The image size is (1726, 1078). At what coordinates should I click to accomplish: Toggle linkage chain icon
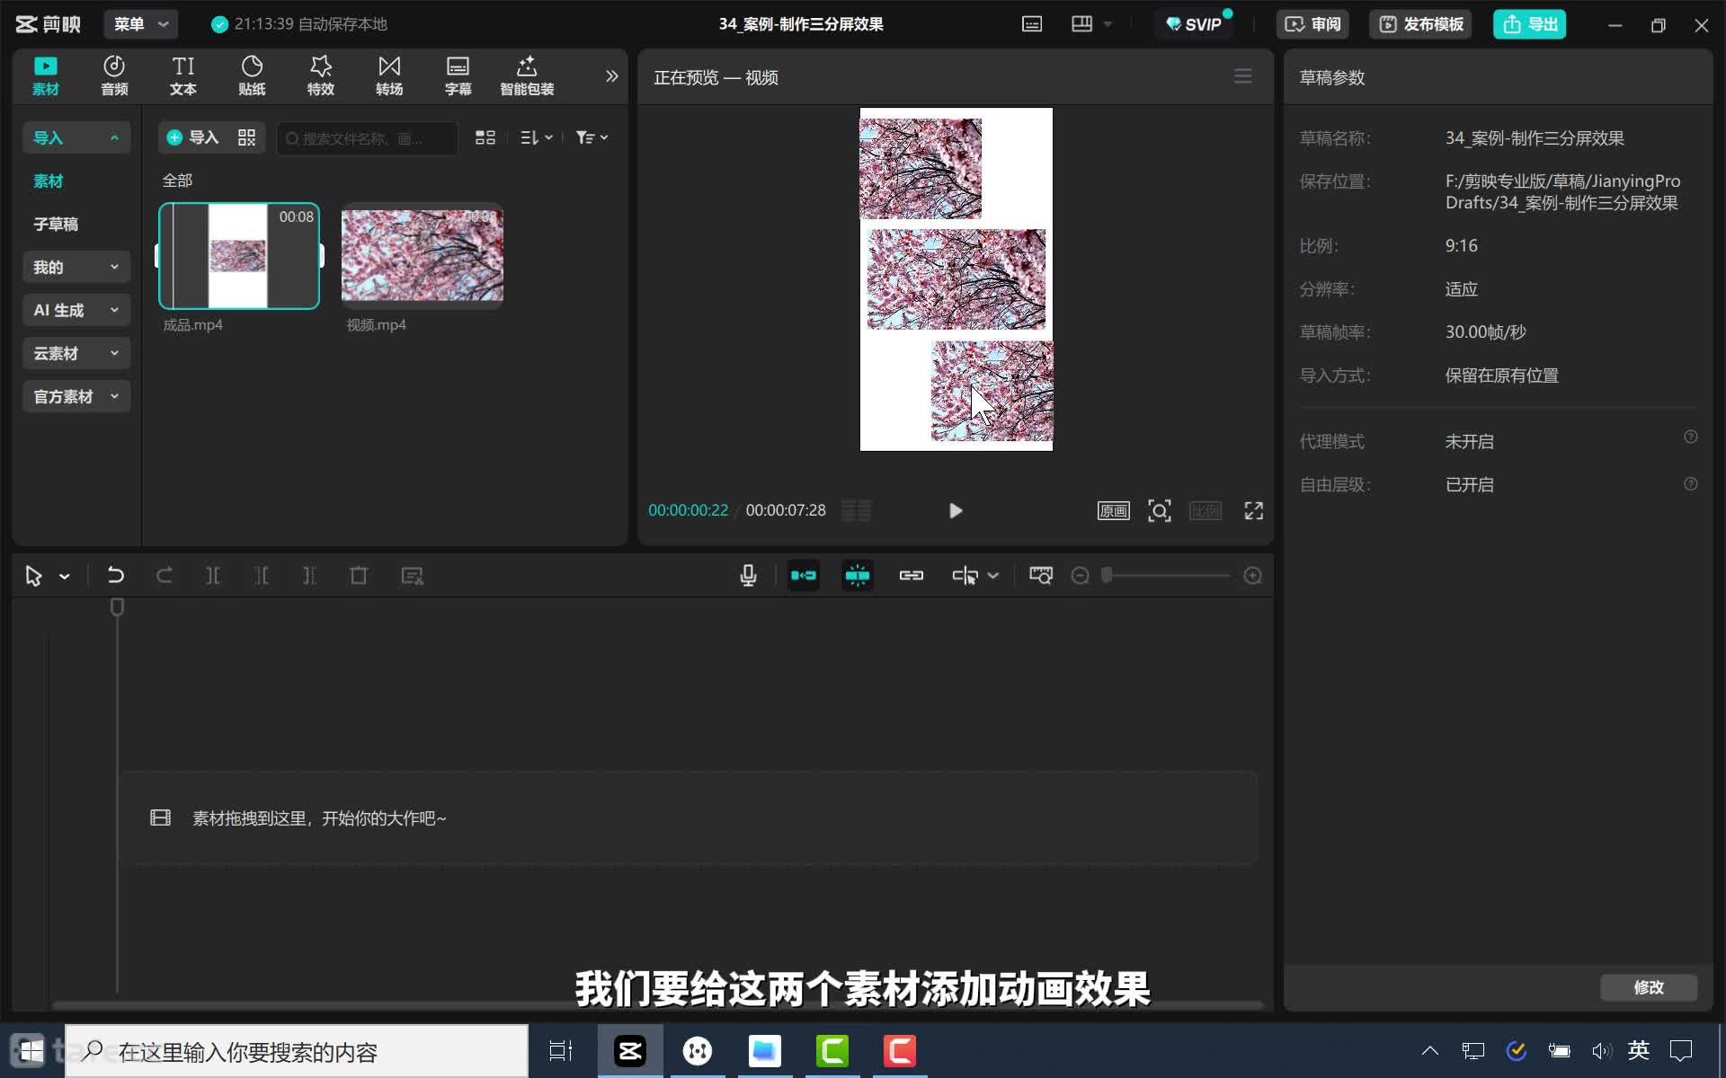912,576
